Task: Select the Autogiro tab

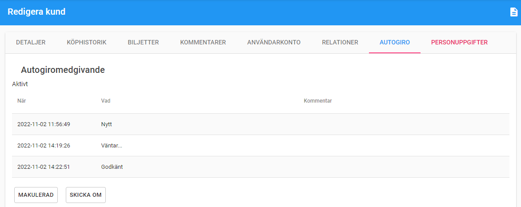Action: (x=395, y=43)
